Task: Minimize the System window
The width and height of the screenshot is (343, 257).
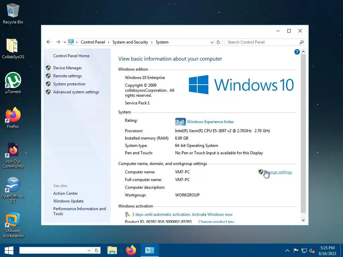Action: pos(278,31)
